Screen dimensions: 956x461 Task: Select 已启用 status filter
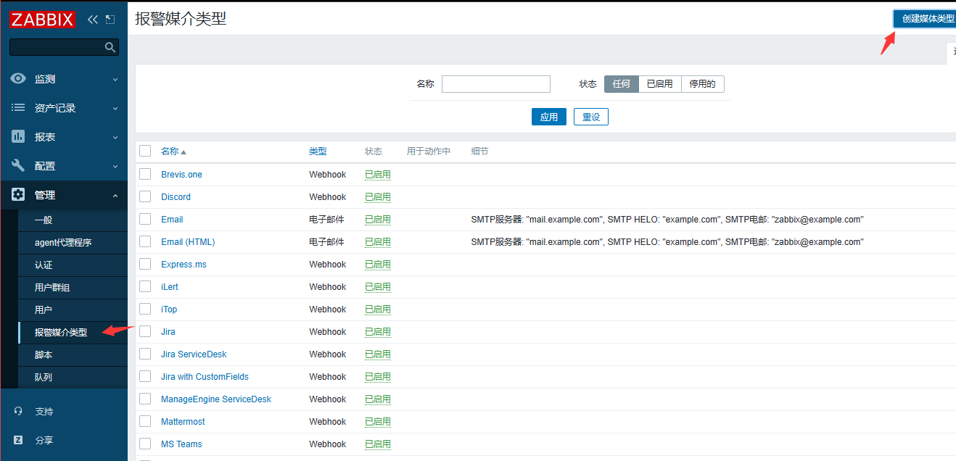(x=660, y=84)
